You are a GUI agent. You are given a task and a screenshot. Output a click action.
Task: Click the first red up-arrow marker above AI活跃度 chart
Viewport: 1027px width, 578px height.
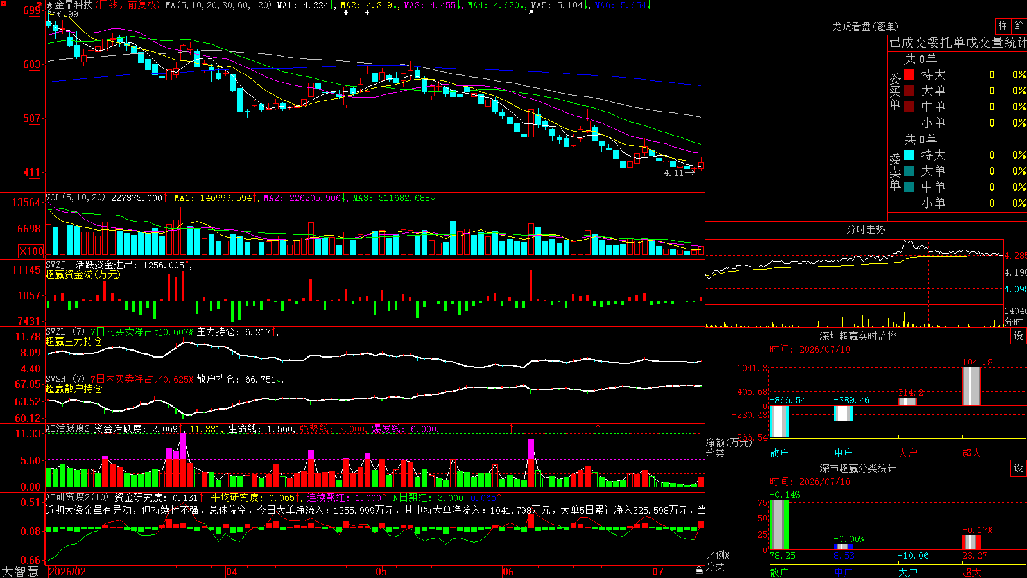[512, 427]
